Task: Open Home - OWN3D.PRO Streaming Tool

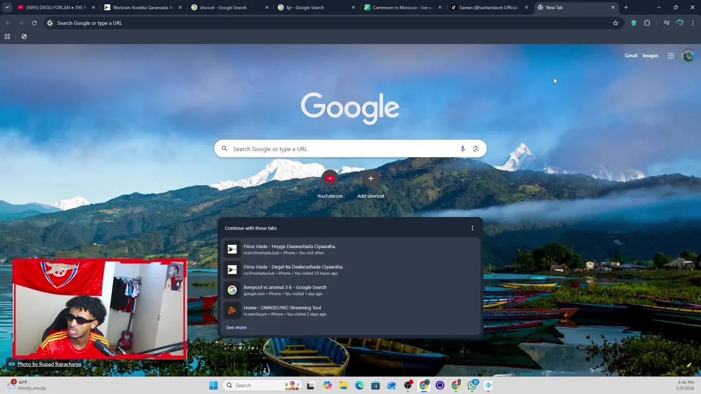Action: point(350,310)
